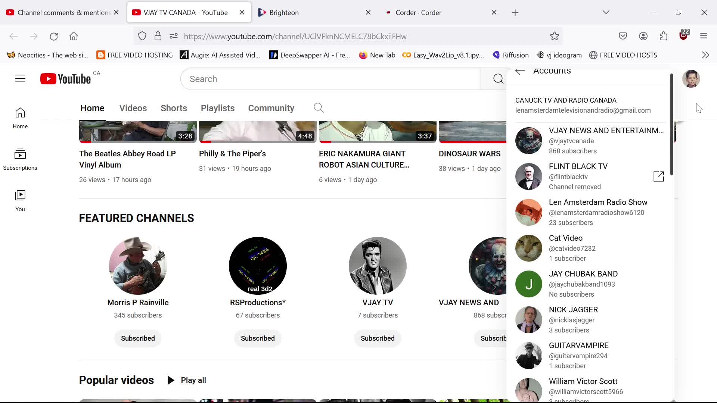Open the Firefox application menu
Screen dimensions: 717x403
[x=704, y=36]
